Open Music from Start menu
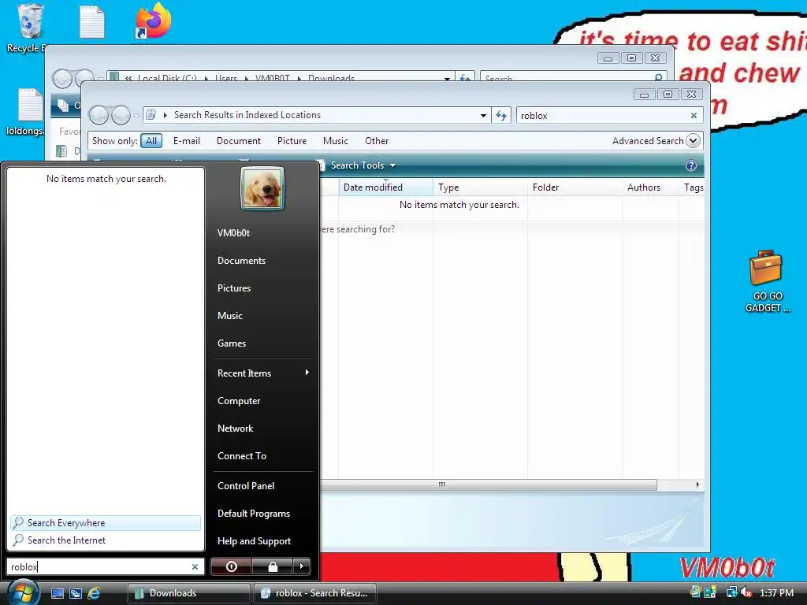 pyautogui.click(x=230, y=316)
